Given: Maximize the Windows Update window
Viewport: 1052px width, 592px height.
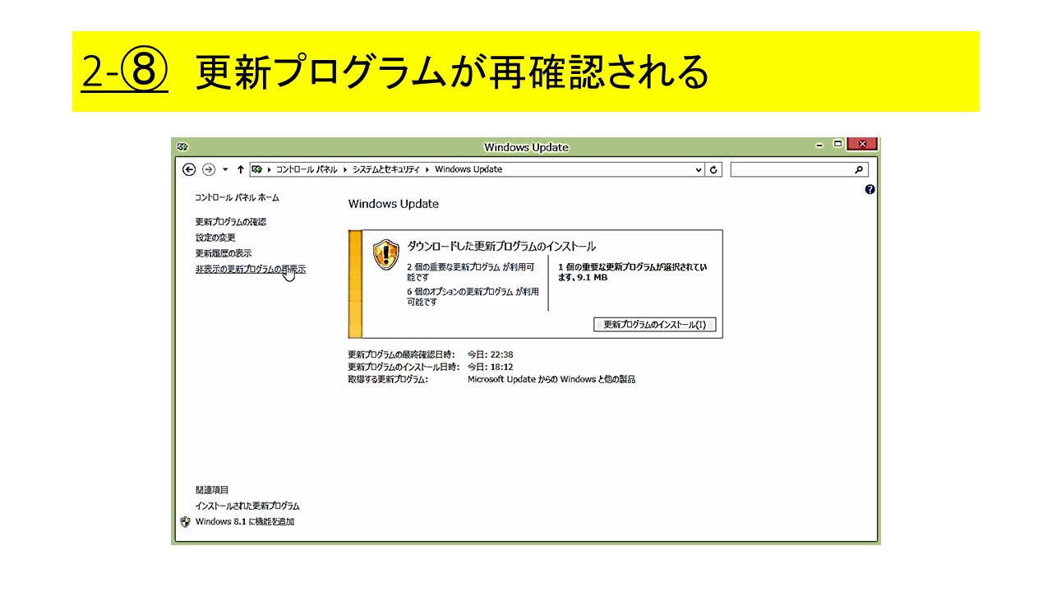Looking at the screenshot, I should (x=838, y=145).
